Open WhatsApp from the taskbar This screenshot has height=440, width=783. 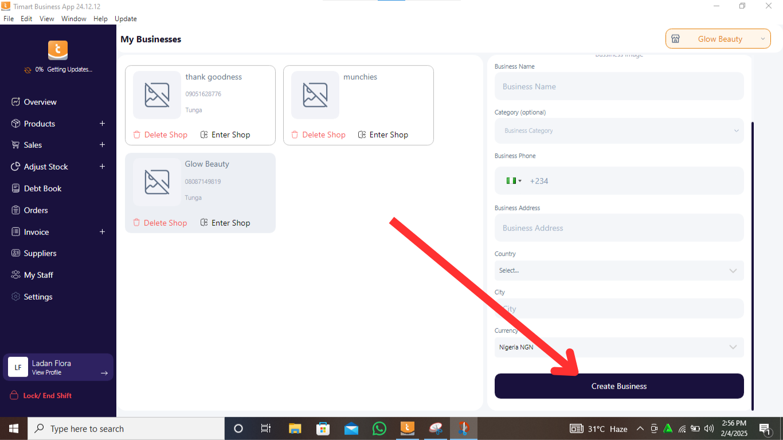coord(379,429)
